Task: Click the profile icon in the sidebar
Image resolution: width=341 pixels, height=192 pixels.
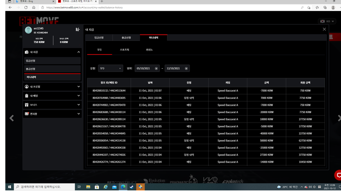Action: click(27, 87)
